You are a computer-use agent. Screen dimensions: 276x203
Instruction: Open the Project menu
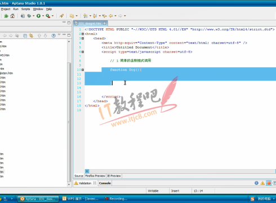click(x=6, y=9)
